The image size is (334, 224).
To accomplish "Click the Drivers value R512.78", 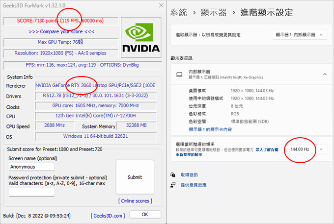I will 95,96.
